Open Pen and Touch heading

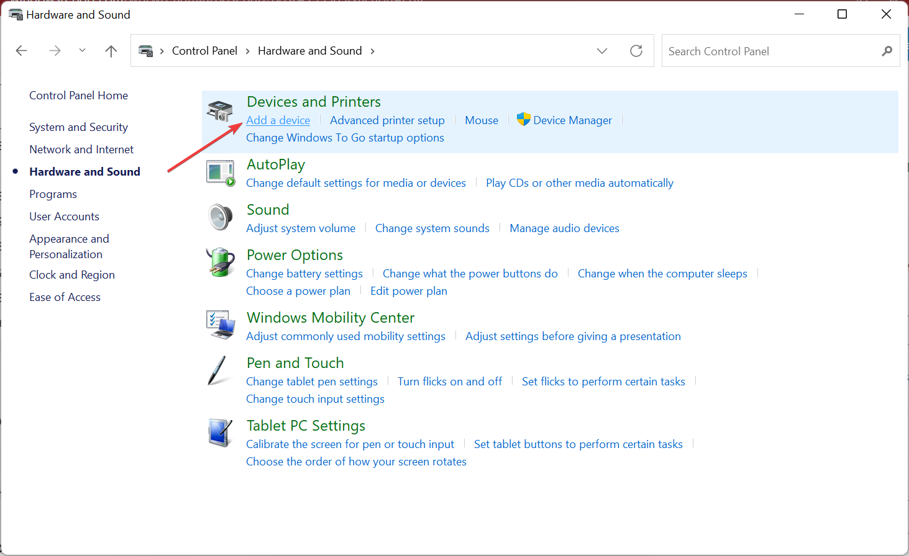click(x=295, y=363)
